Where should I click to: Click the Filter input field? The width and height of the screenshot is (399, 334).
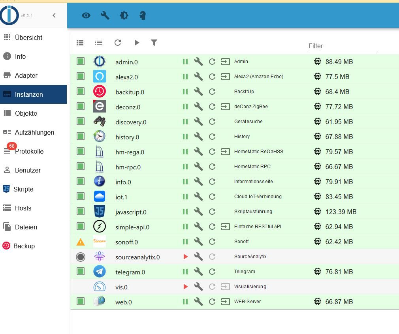(342, 46)
